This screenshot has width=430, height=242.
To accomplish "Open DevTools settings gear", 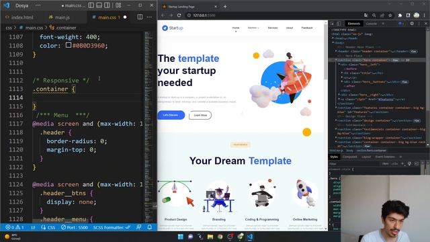I will point(412,24).
